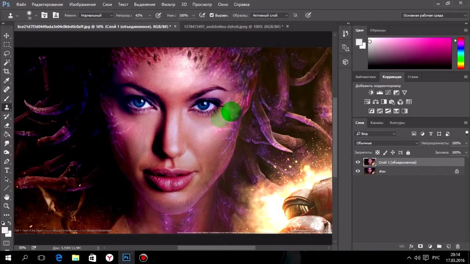Click the foreground color swatch in Color panel
470x264 pixels.
[359, 42]
